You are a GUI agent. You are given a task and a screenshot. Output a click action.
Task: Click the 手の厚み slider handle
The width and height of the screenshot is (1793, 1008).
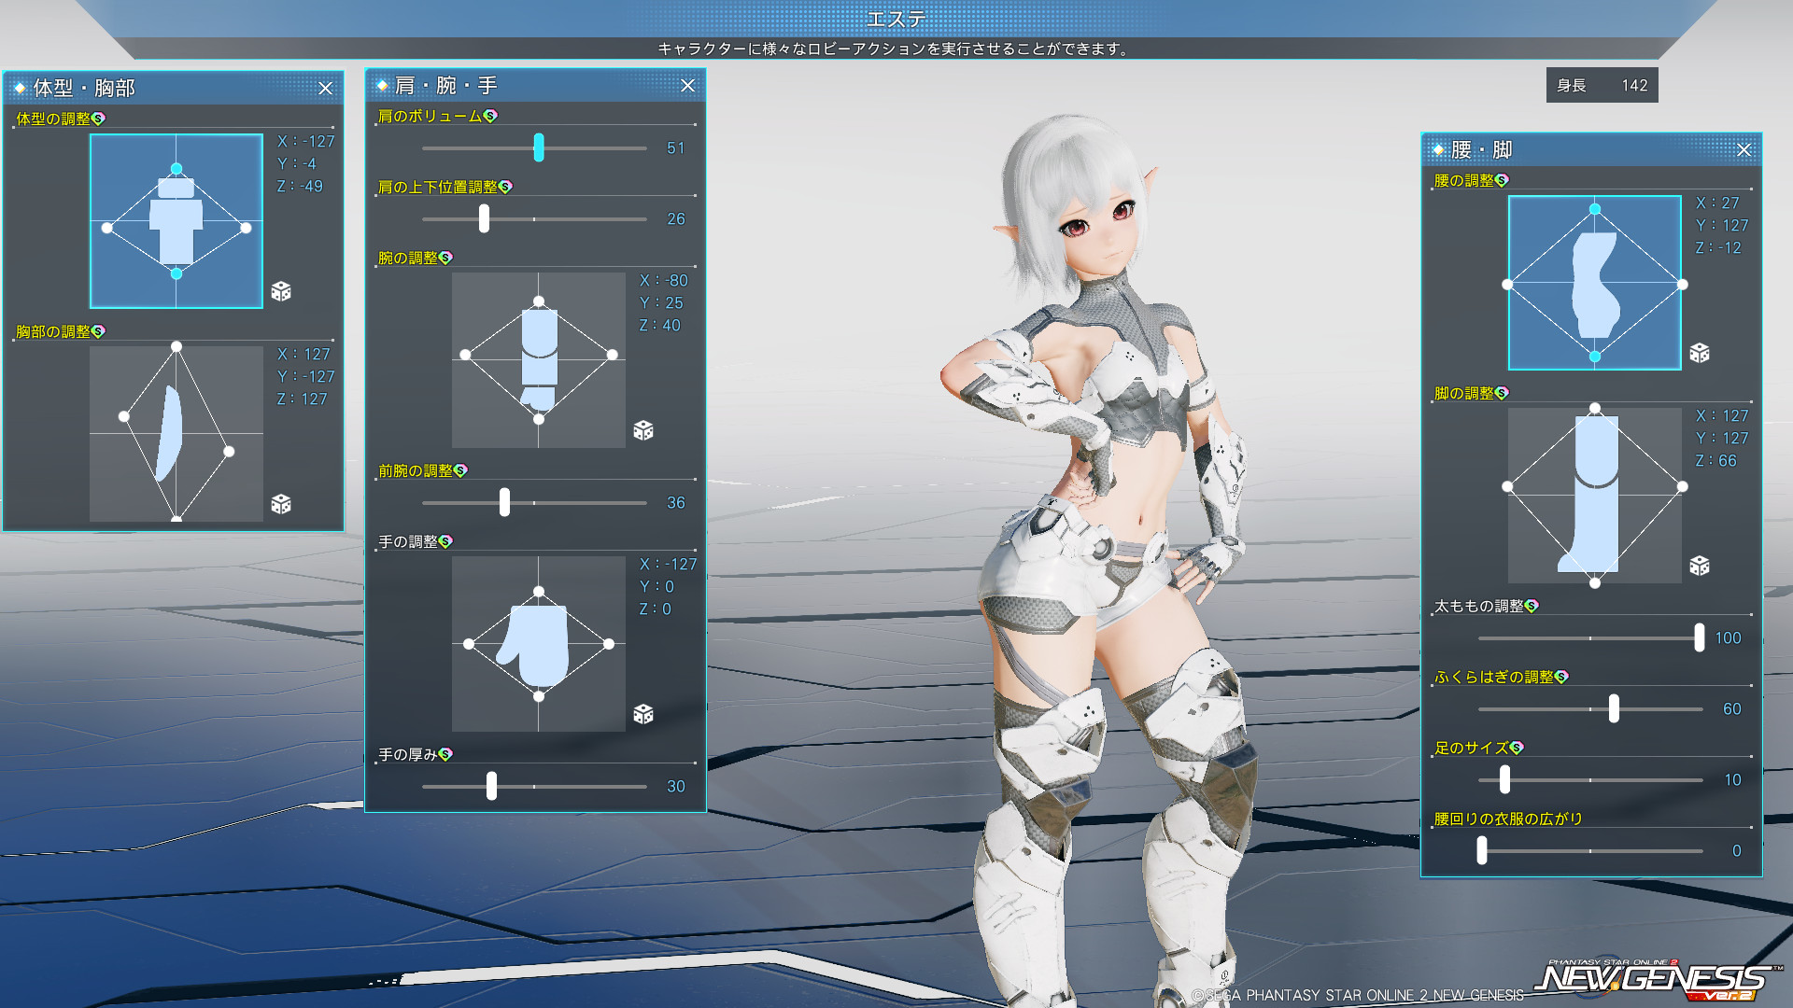click(491, 786)
